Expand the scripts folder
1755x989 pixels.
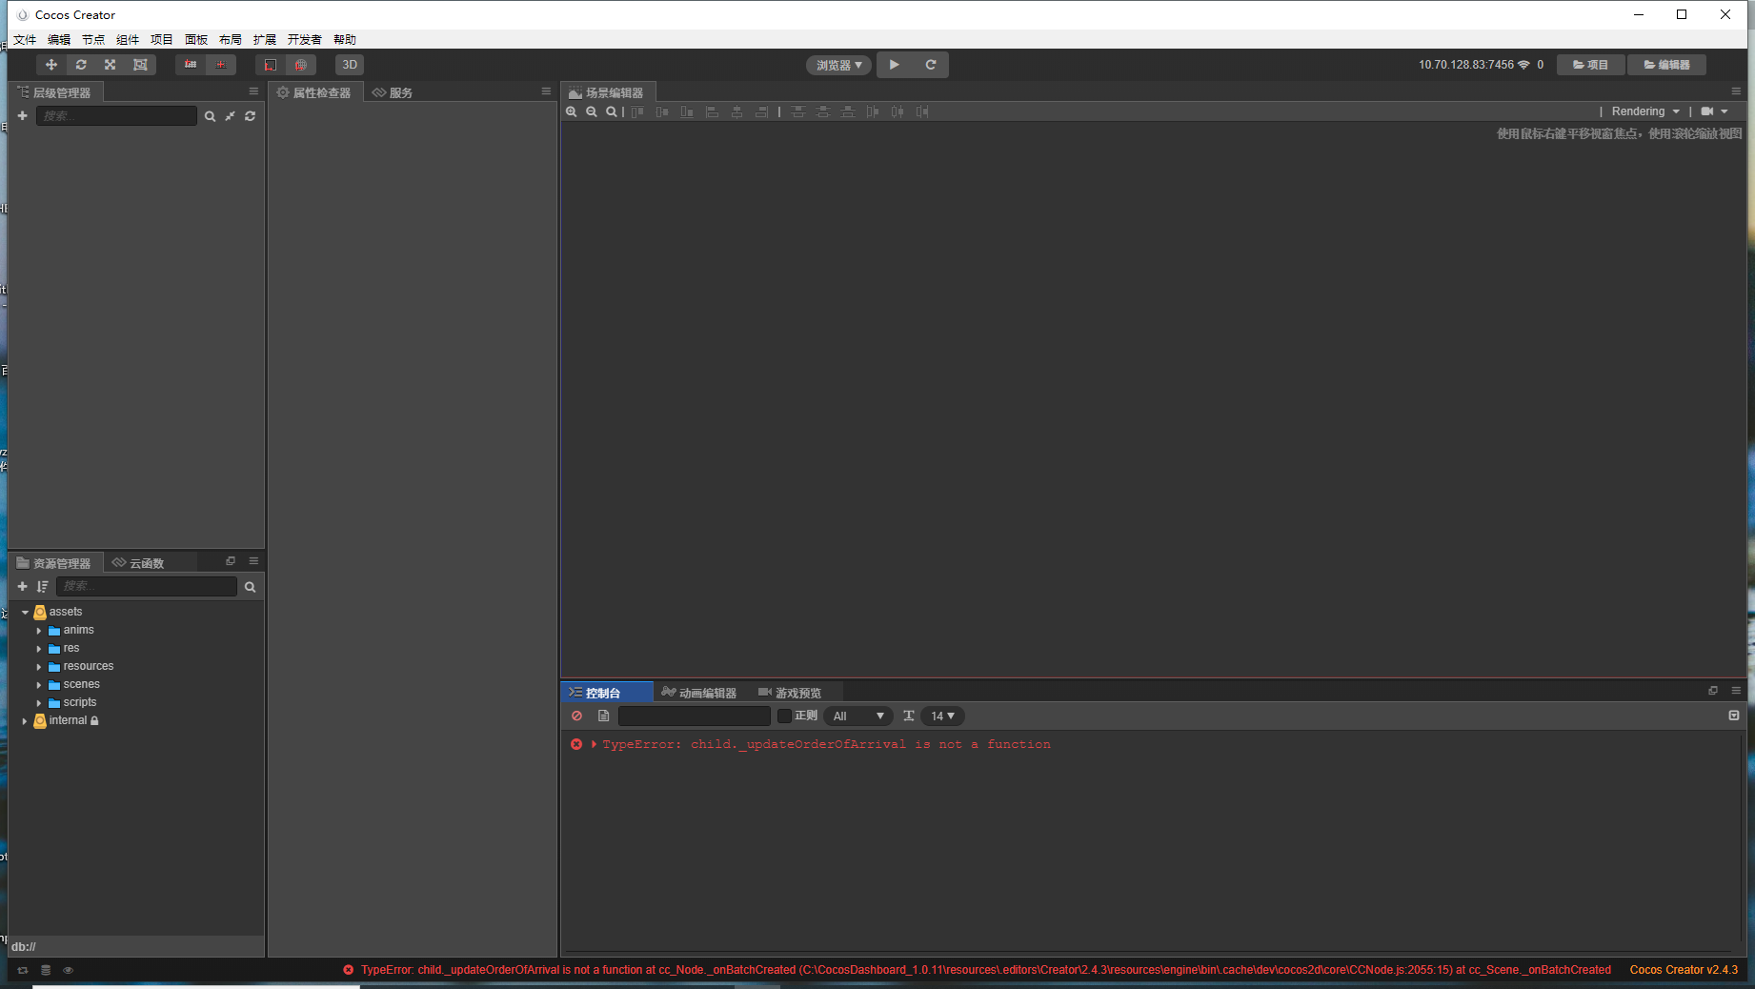click(39, 702)
